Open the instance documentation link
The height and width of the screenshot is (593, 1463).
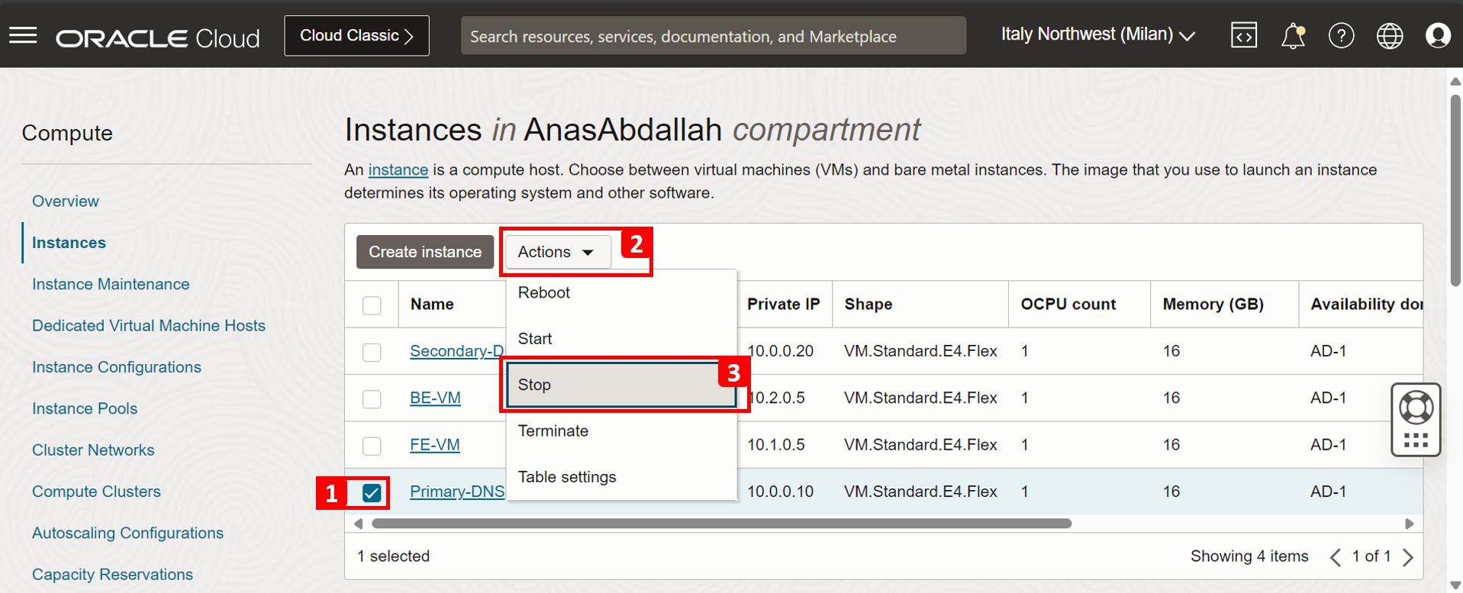pyautogui.click(x=398, y=169)
